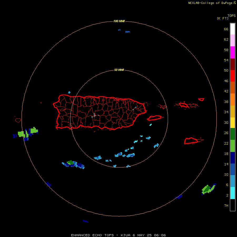237x237 pixels.
Task: Click the St. Croix island outline
Action: click(191, 141)
